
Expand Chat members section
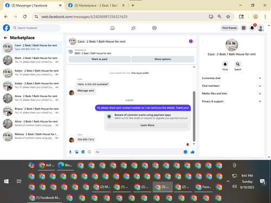[231, 86]
